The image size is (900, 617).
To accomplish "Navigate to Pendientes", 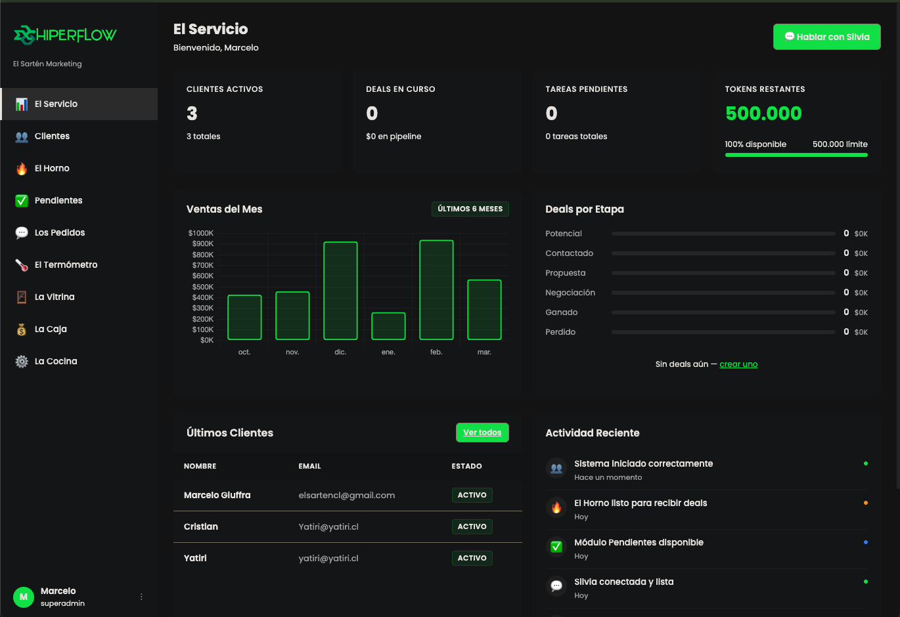I will click(79, 201).
